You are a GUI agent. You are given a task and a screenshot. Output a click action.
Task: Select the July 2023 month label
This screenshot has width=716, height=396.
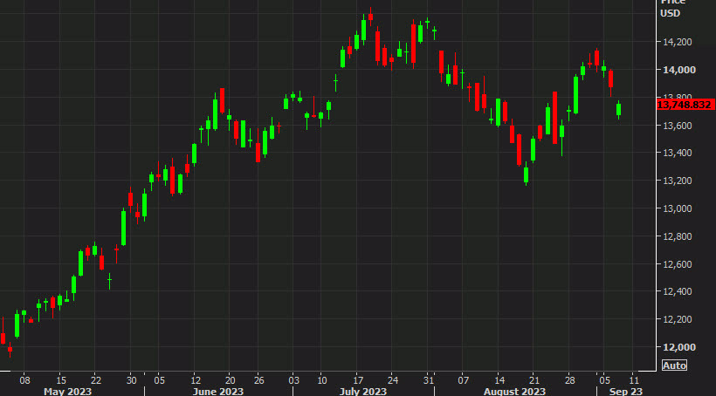(x=363, y=391)
